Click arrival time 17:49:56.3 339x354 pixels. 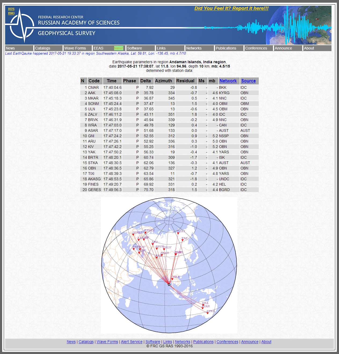pos(112,190)
